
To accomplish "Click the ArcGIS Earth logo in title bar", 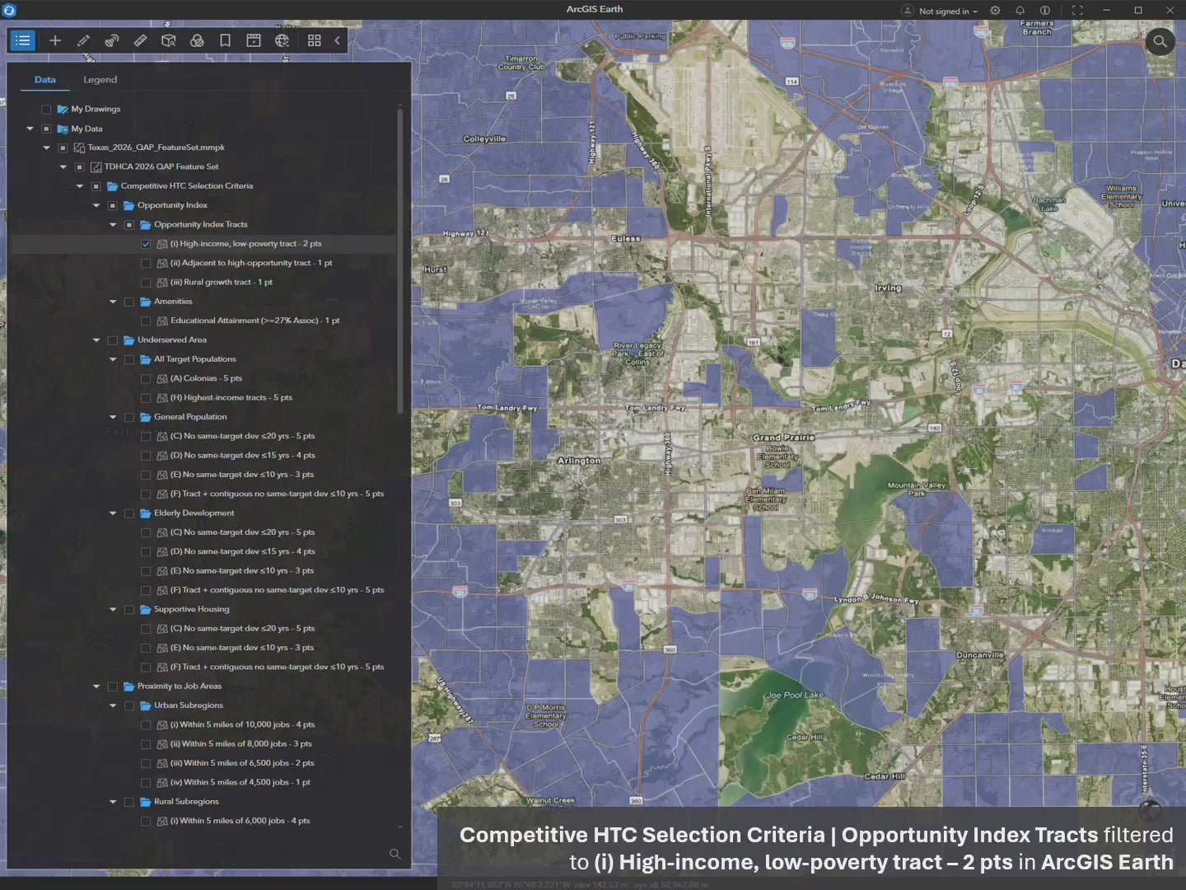I will [10, 10].
